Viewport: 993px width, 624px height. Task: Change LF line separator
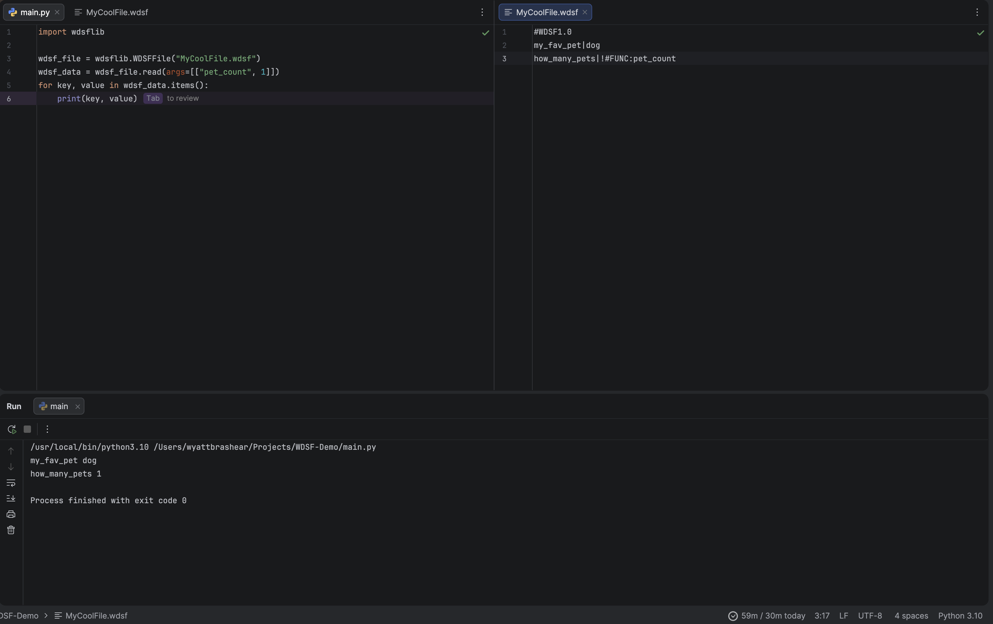point(843,616)
